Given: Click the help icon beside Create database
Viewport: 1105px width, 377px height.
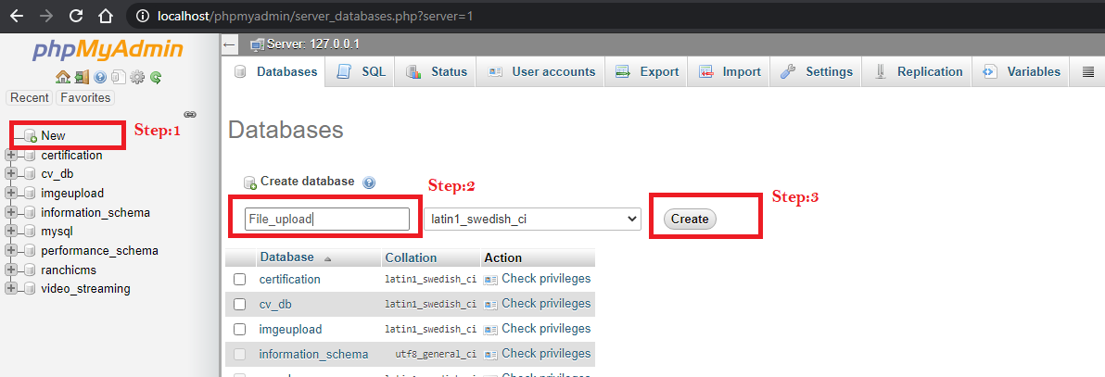Looking at the screenshot, I should pyautogui.click(x=369, y=182).
